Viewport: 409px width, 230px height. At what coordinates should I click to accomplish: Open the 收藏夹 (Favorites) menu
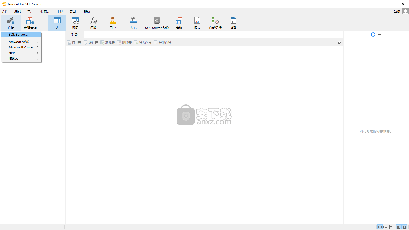point(45,11)
